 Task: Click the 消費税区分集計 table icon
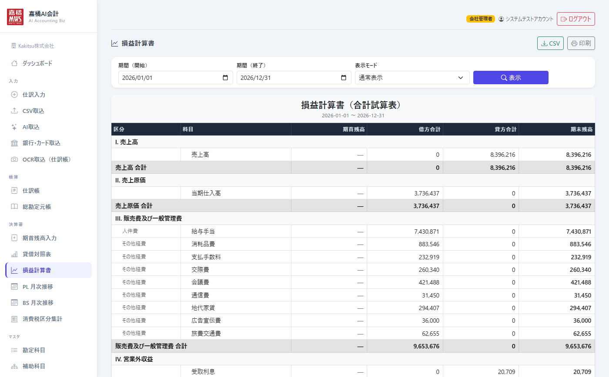[14, 319]
